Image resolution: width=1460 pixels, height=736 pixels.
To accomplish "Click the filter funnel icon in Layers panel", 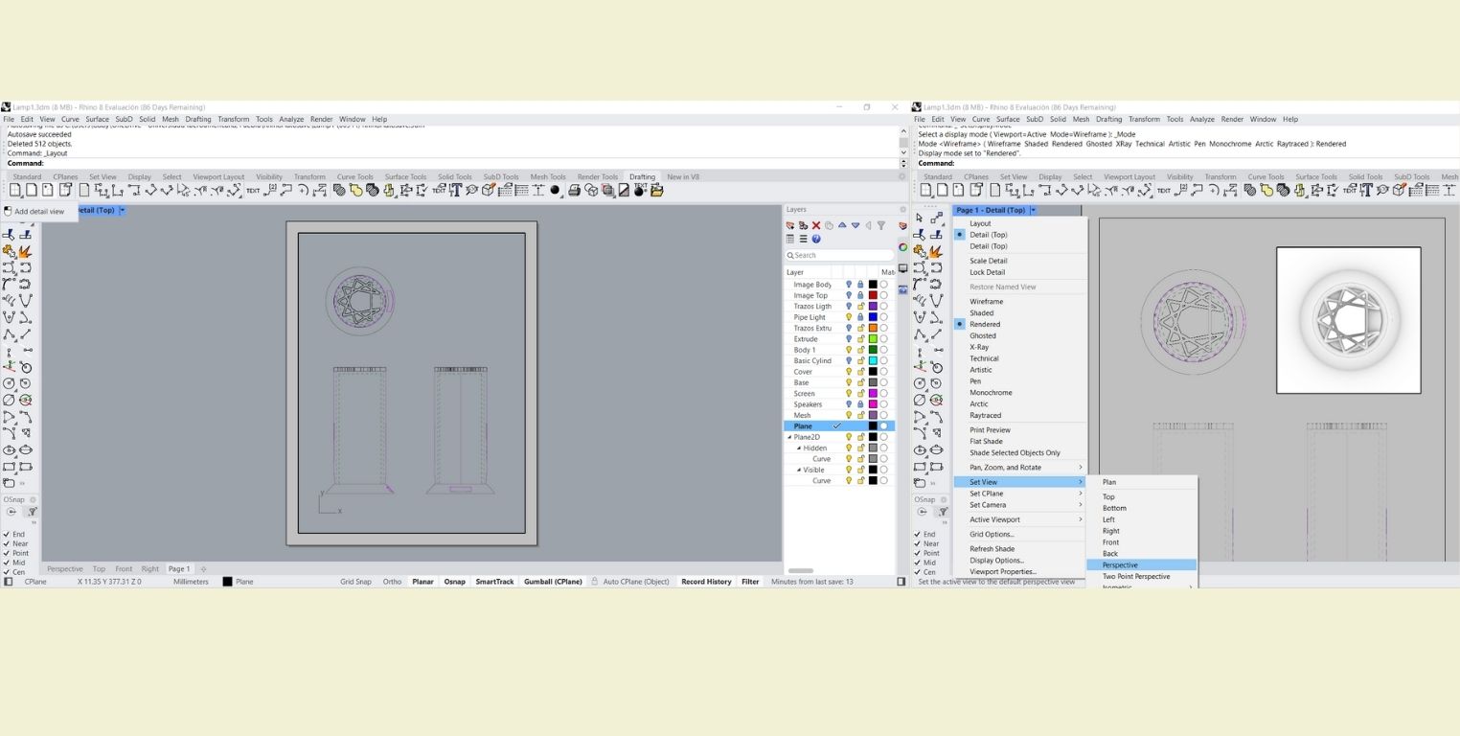I will point(881,226).
